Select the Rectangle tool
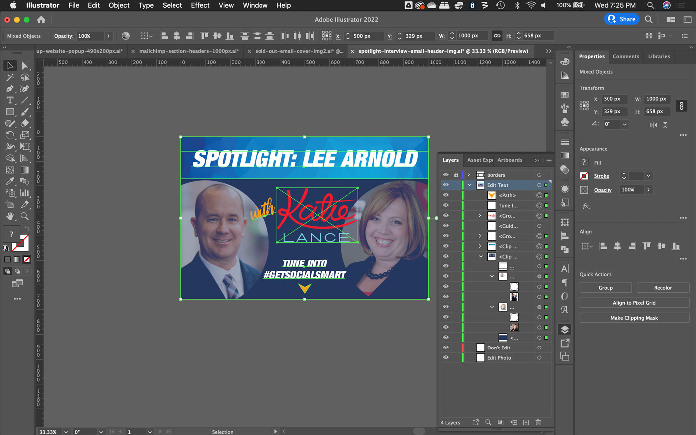This screenshot has height=435, width=696. (x=10, y=112)
